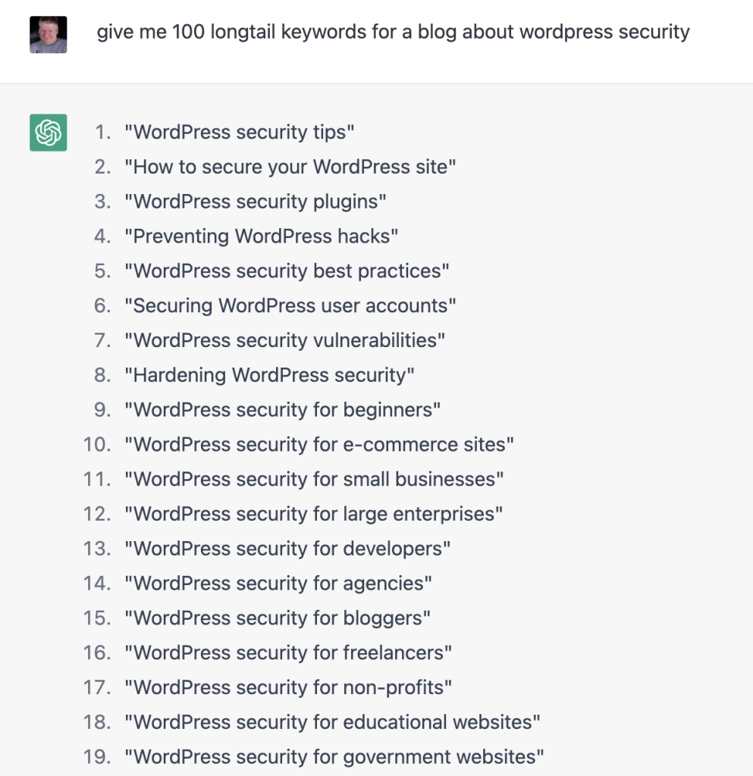The height and width of the screenshot is (776, 753).
Task: Click the user profile avatar photo
Action: coord(49,35)
